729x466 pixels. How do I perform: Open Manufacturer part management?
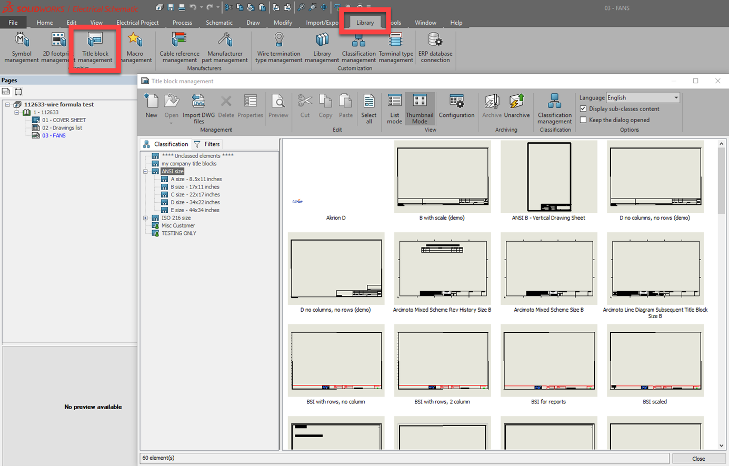[225, 47]
